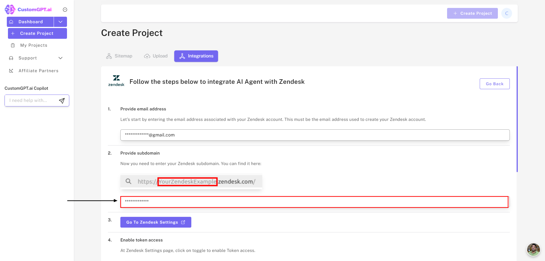Open Affiliate Partners page

(x=39, y=71)
